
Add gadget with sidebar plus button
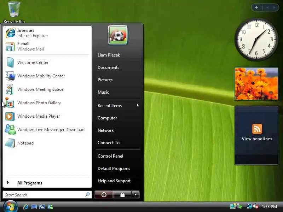256,7
